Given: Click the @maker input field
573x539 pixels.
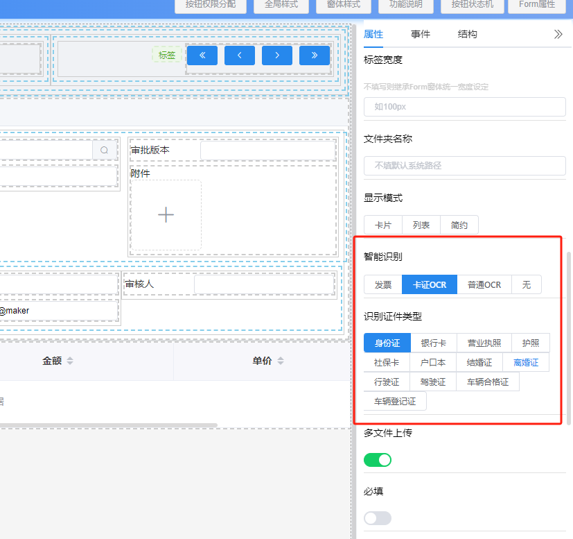Looking at the screenshot, I should (x=58, y=311).
